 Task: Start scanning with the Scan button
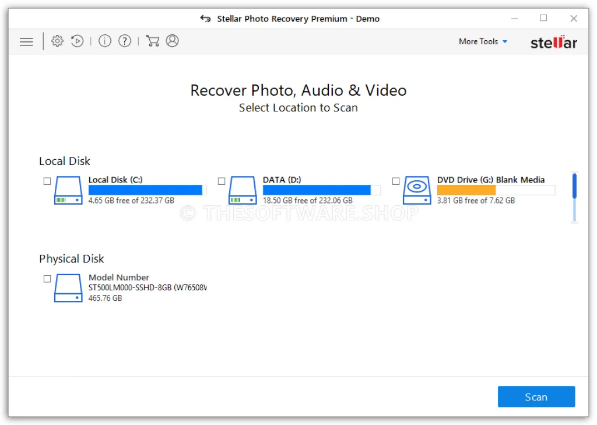click(536, 396)
